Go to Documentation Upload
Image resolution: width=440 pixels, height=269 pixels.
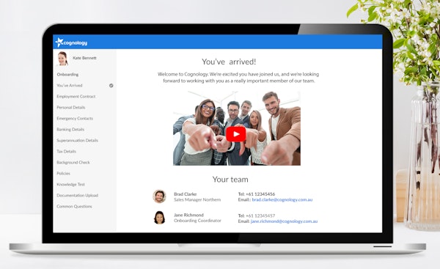[x=78, y=195]
